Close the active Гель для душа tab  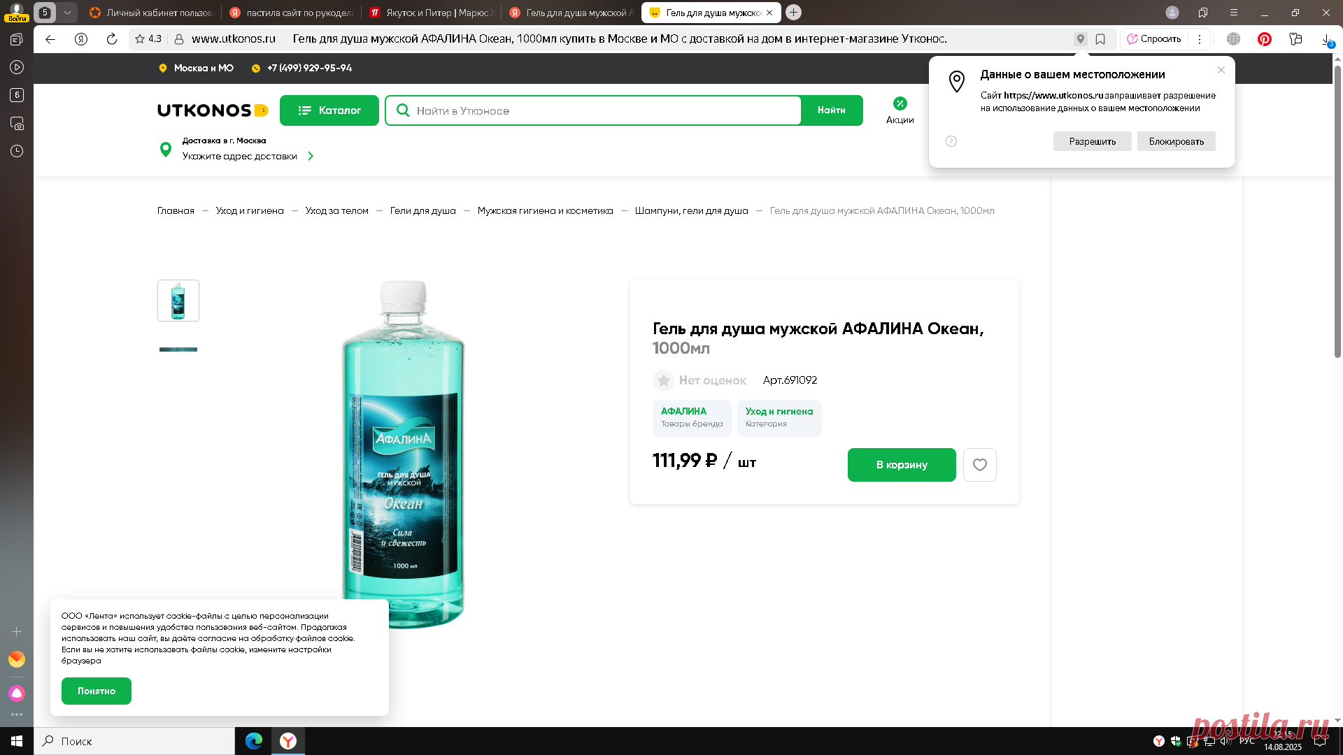pyautogui.click(x=769, y=13)
